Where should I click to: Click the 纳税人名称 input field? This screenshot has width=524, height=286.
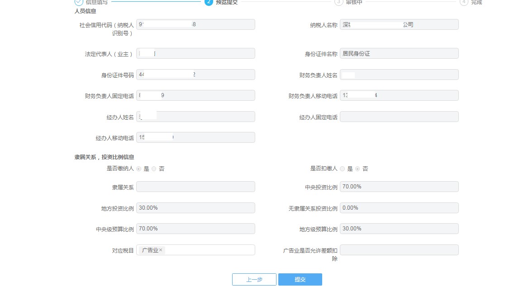399,24
